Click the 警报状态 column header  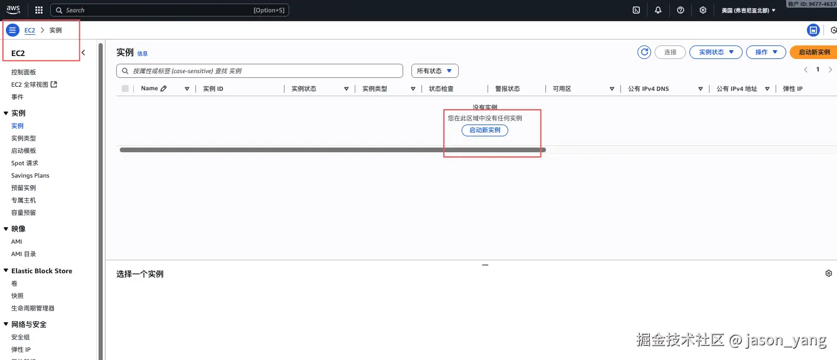point(507,89)
